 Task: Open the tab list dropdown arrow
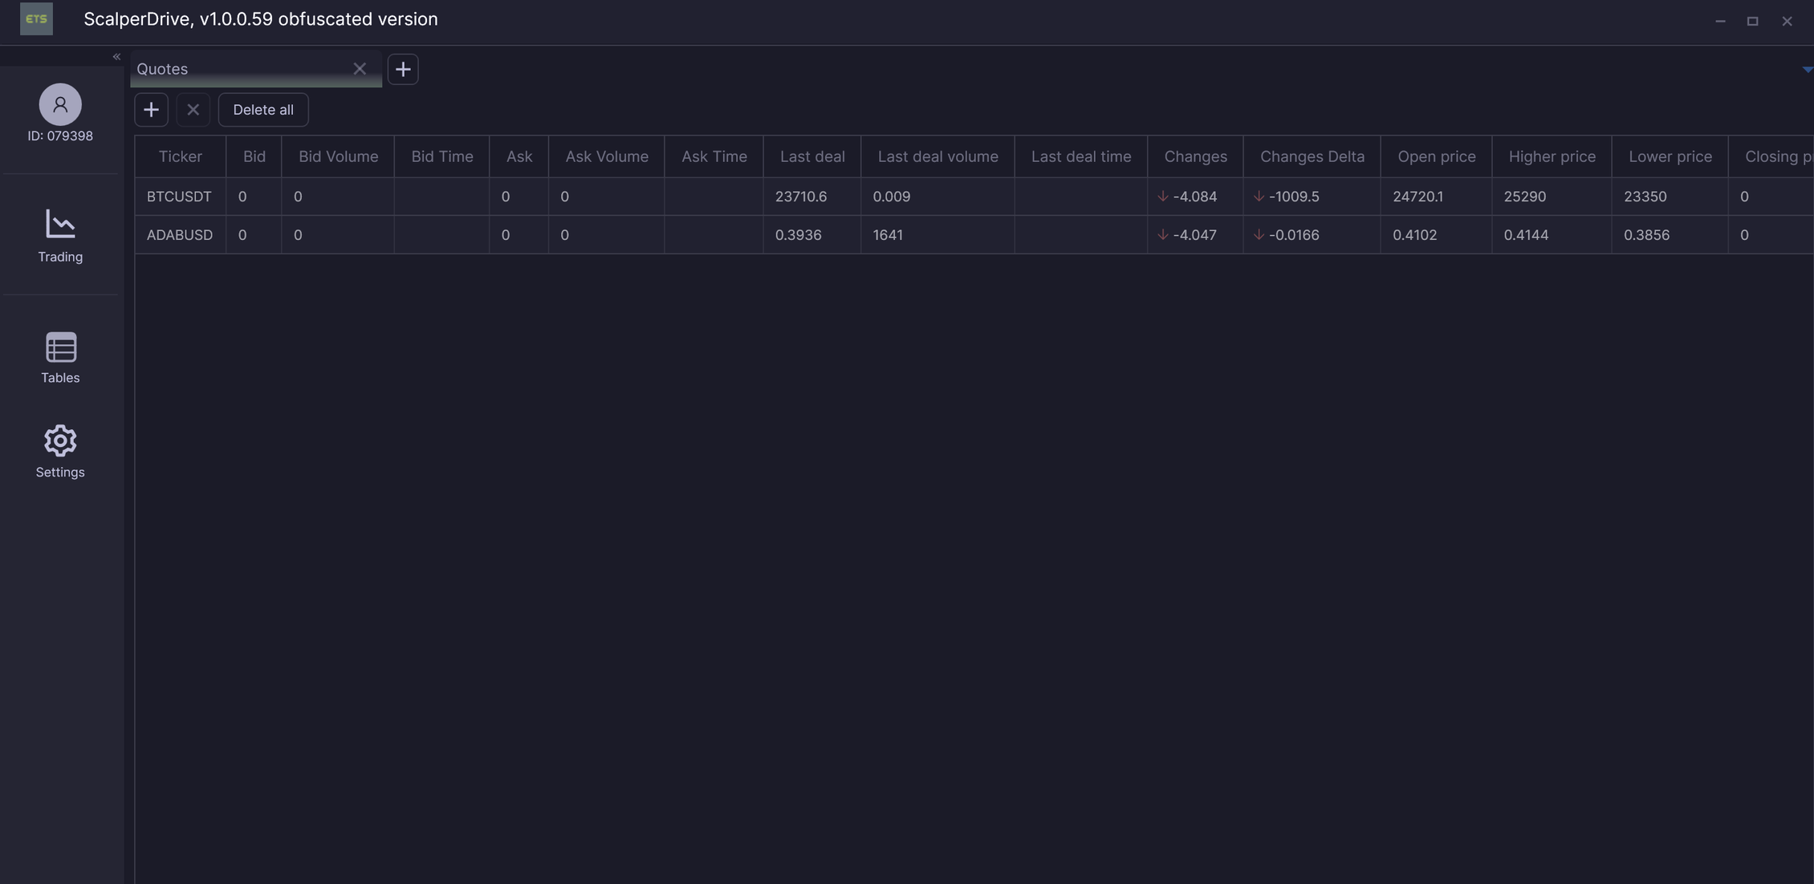pyautogui.click(x=1807, y=70)
